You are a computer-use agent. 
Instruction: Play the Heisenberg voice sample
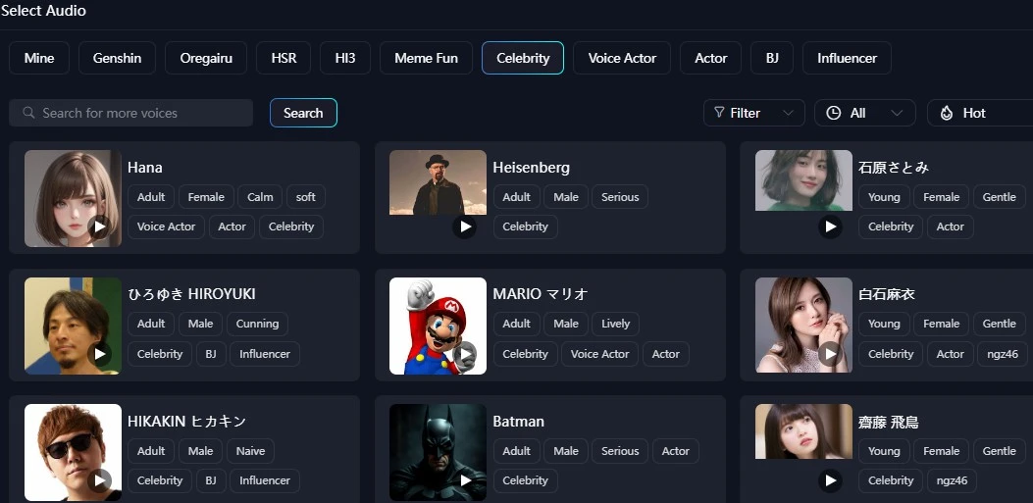click(x=464, y=227)
